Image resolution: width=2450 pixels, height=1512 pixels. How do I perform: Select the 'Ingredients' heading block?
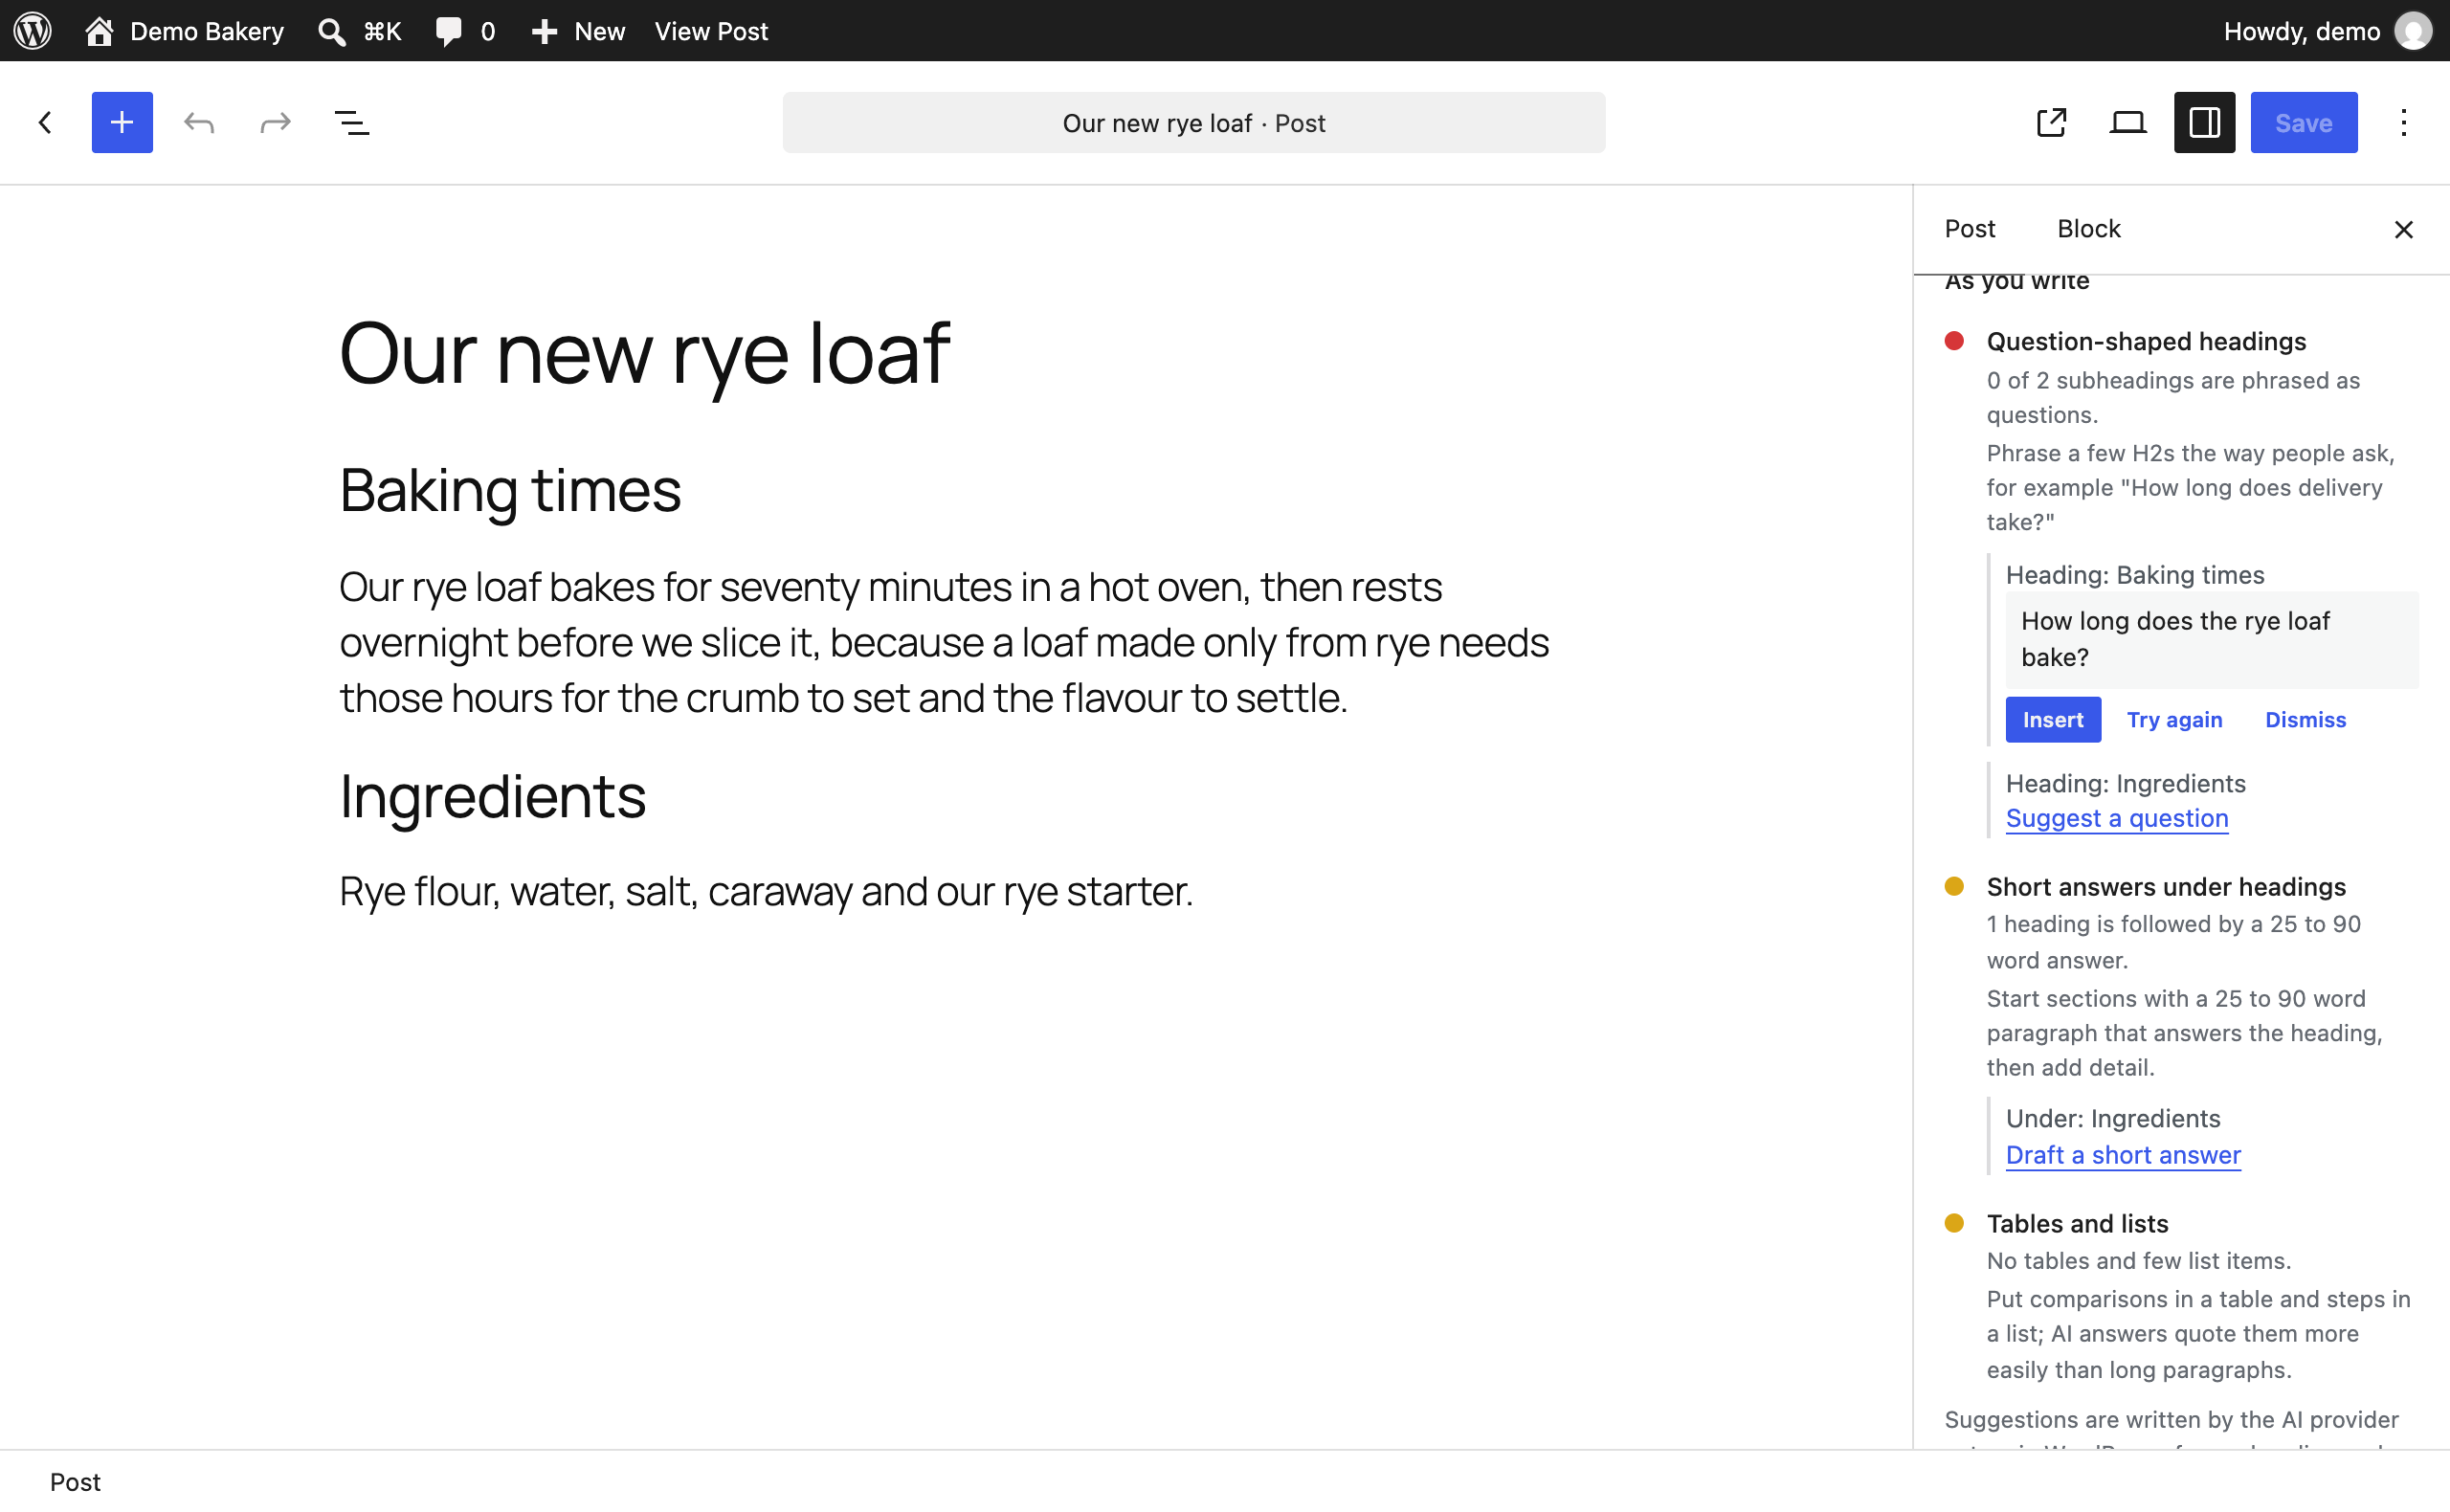[x=492, y=796]
